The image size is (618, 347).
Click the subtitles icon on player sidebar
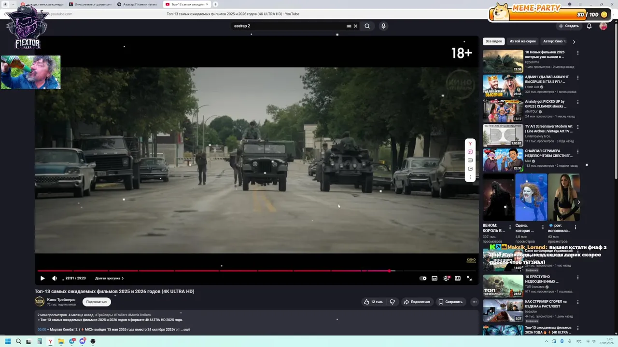(x=470, y=160)
